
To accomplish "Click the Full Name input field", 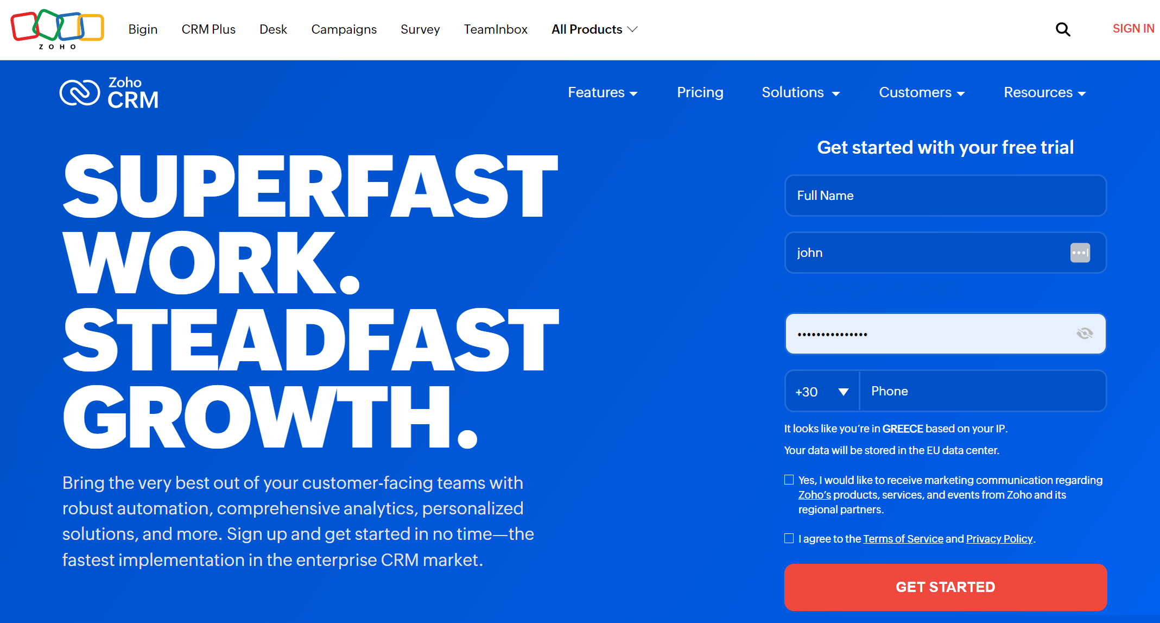I will 945,195.
